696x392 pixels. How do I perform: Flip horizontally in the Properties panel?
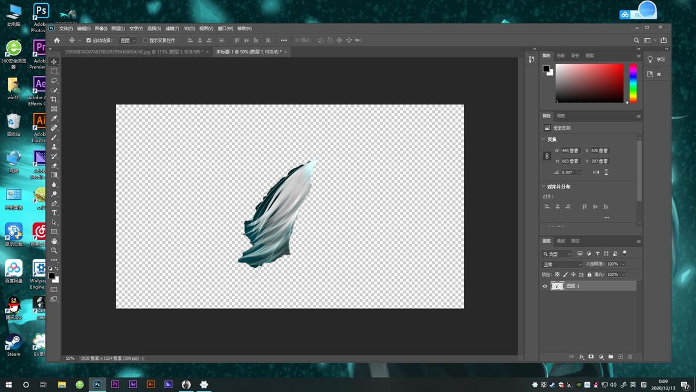pos(596,172)
